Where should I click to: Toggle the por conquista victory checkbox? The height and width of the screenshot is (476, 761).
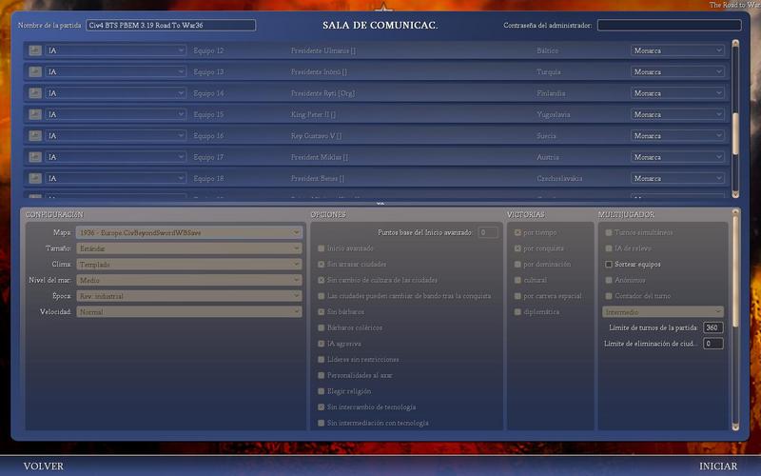(517, 248)
